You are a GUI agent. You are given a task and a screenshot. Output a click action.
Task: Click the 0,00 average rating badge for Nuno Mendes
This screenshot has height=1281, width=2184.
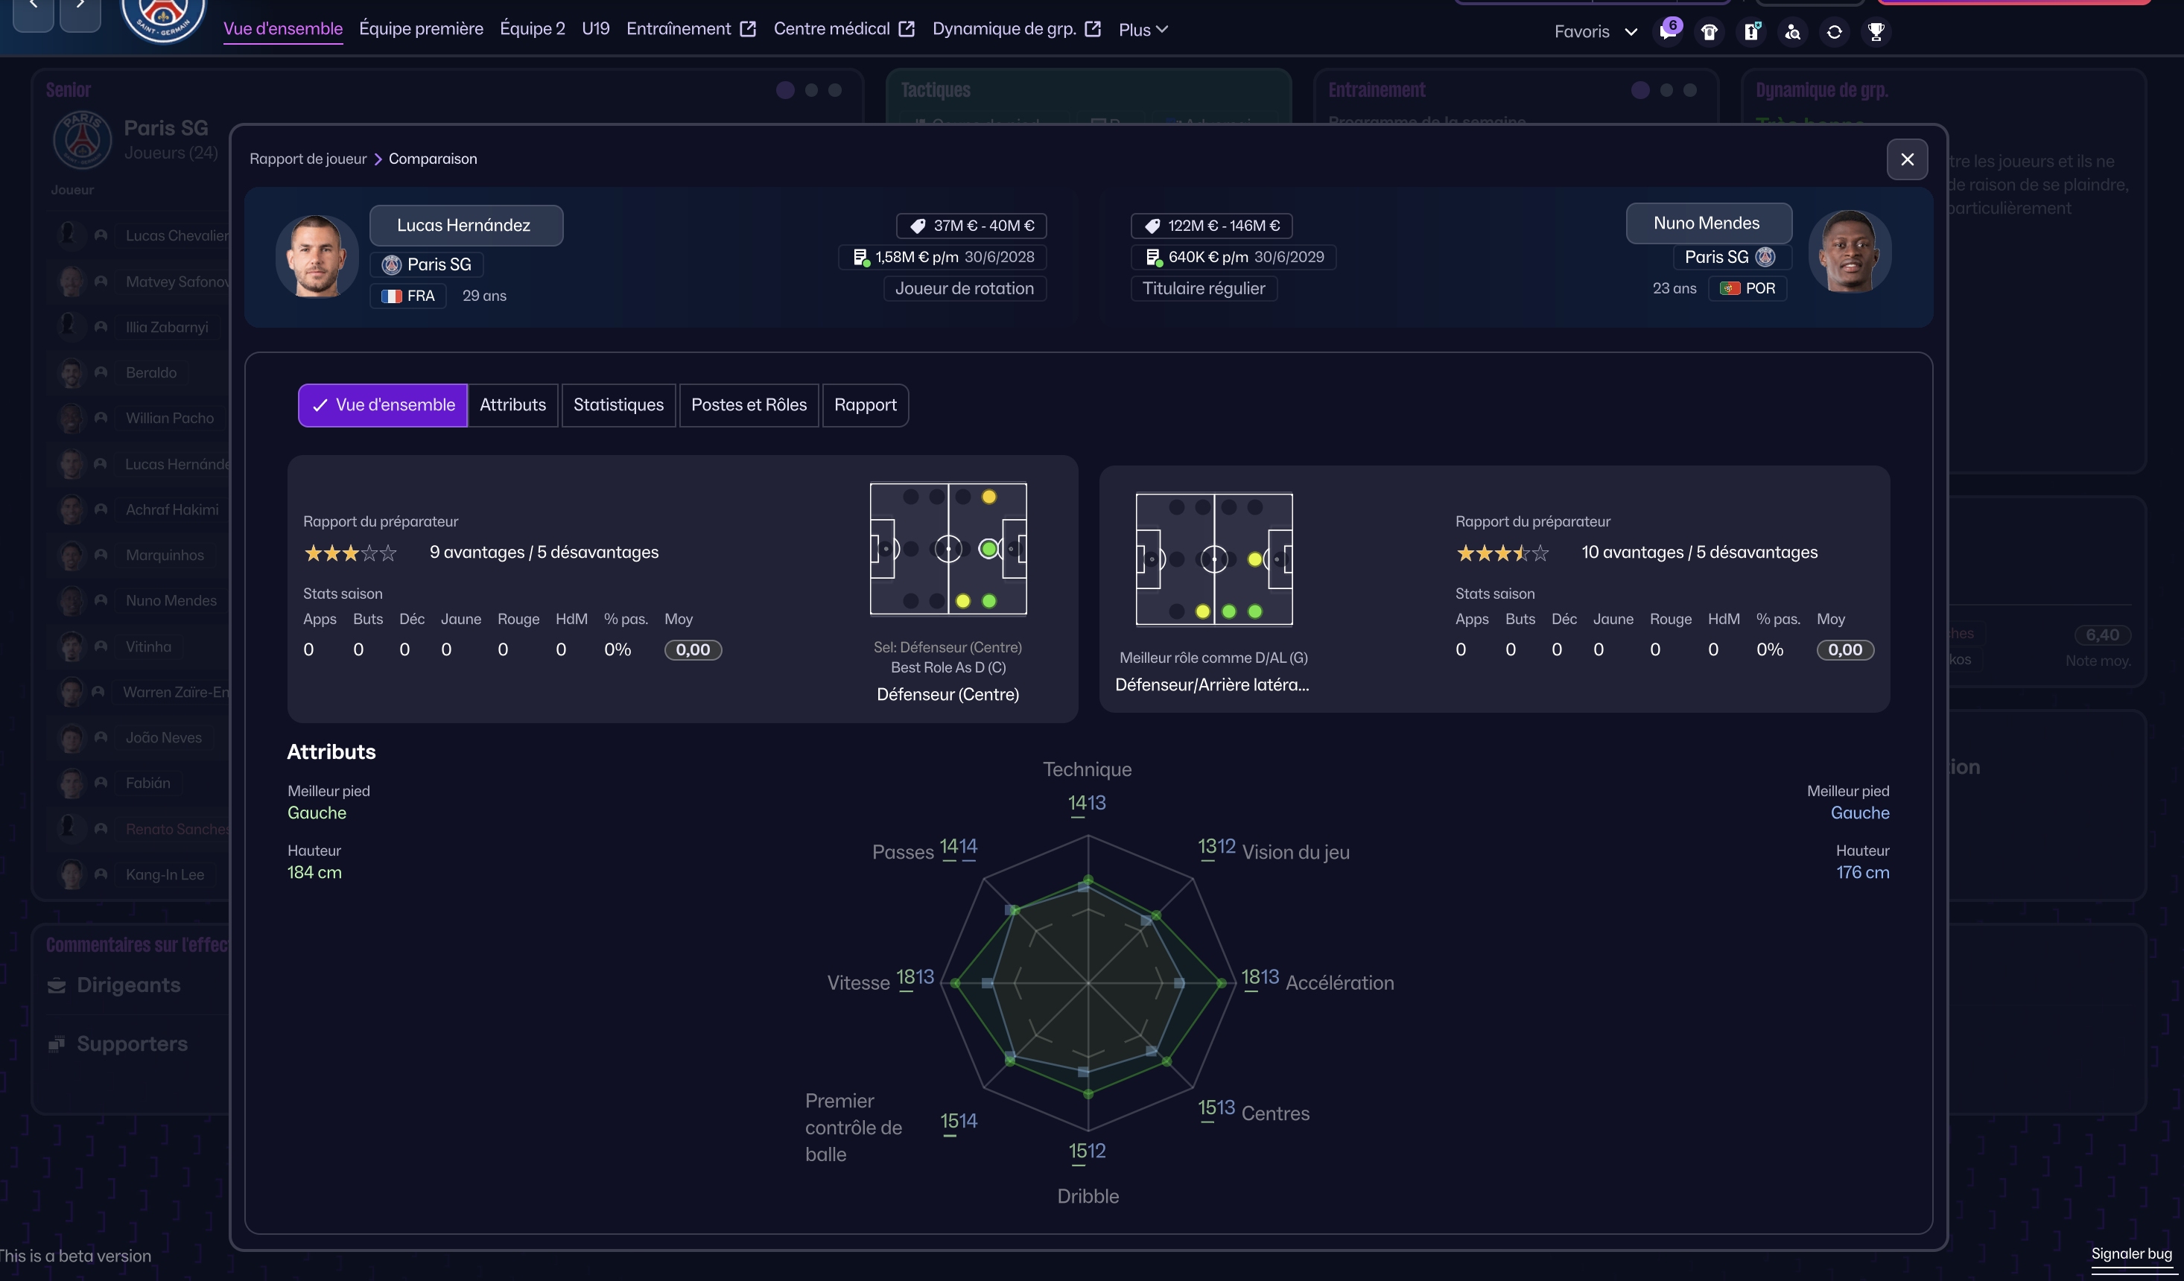pos(1845,650)
